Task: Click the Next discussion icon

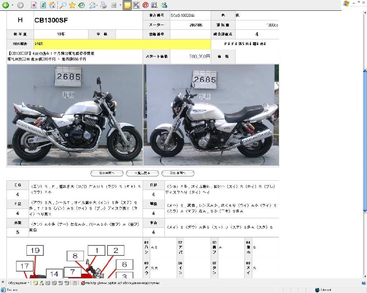Action: (67, 283)
